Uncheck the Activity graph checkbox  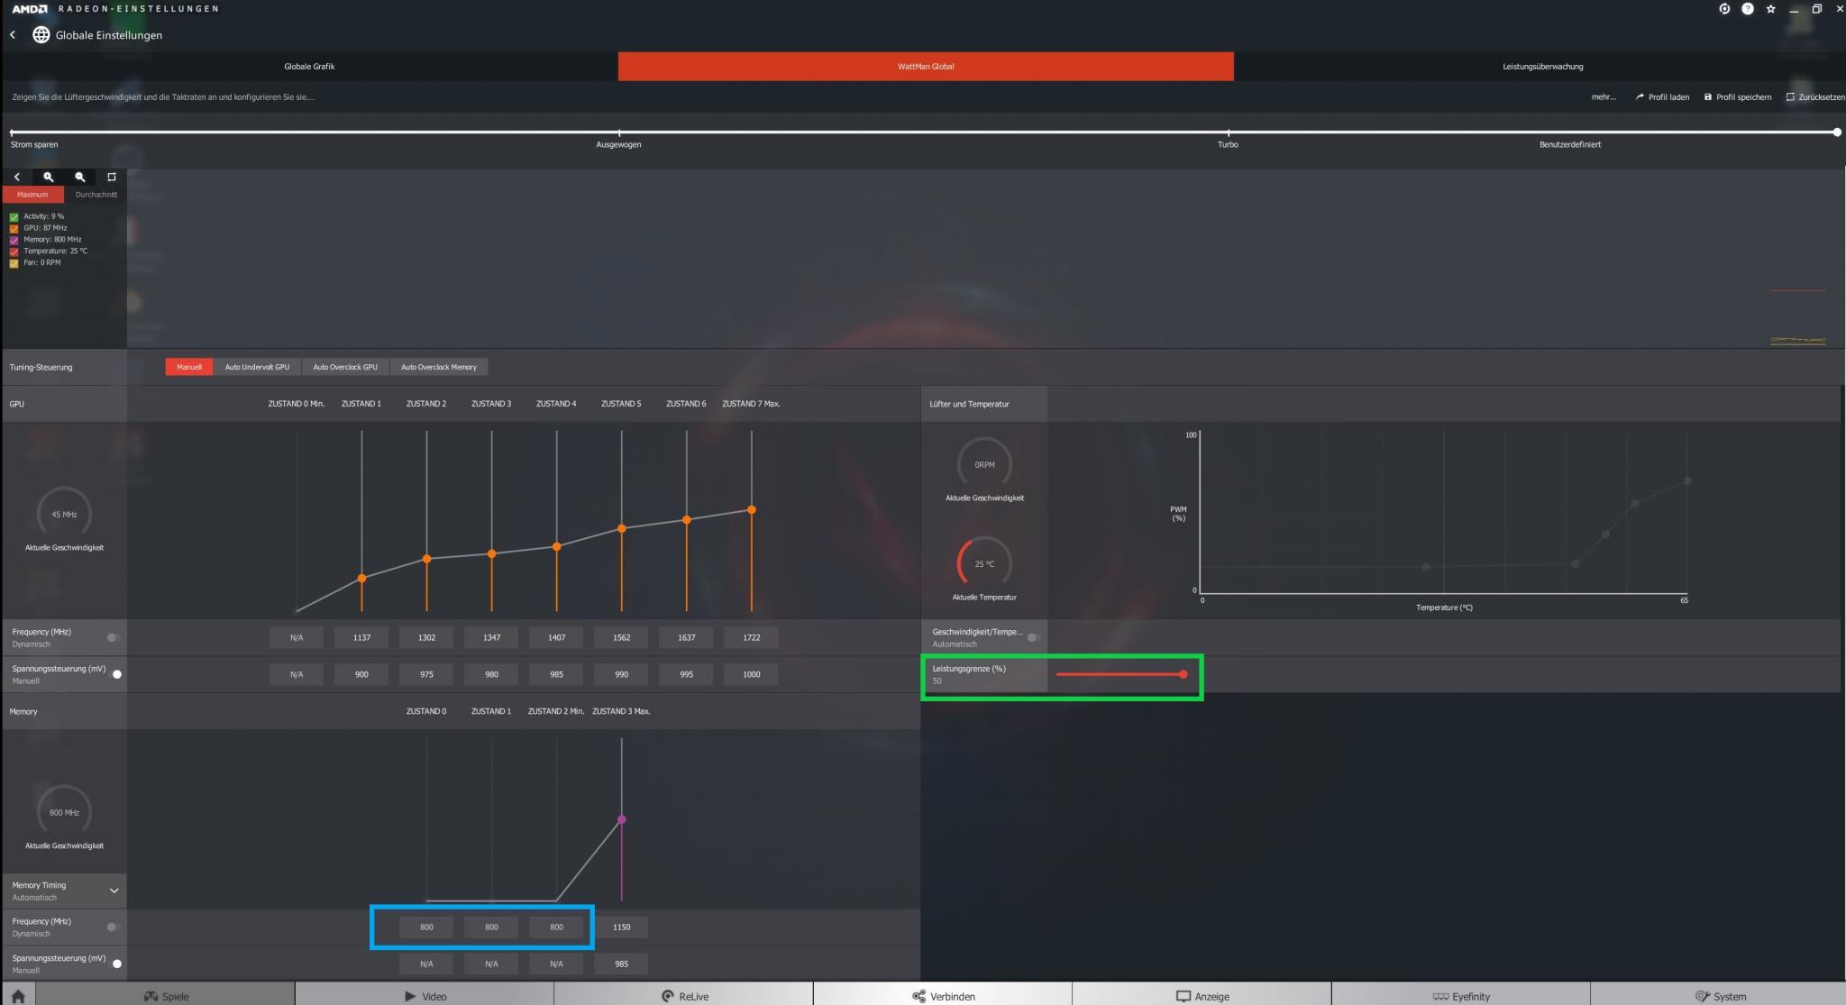point(14,217)
